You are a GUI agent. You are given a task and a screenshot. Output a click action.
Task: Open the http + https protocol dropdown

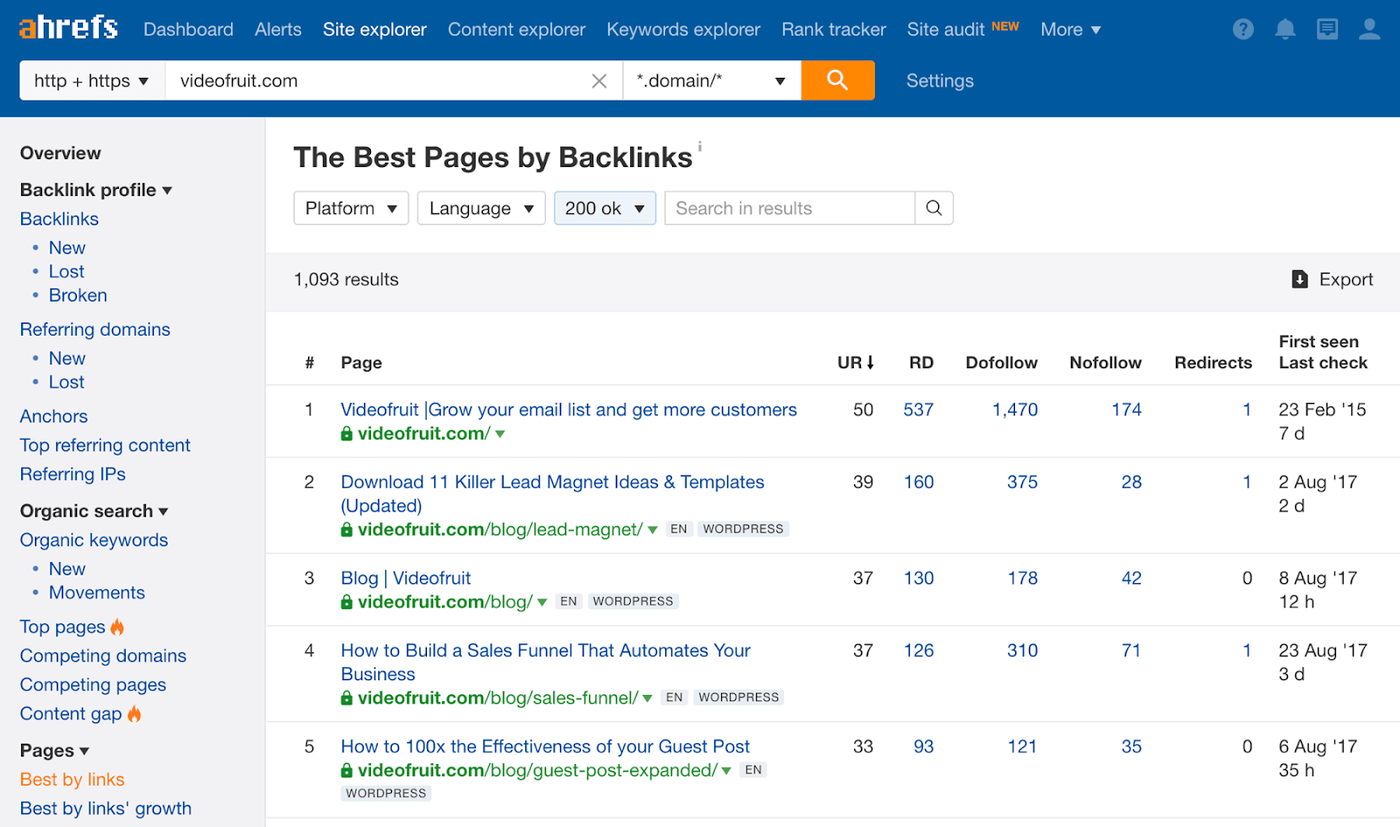tap(92, 80)
